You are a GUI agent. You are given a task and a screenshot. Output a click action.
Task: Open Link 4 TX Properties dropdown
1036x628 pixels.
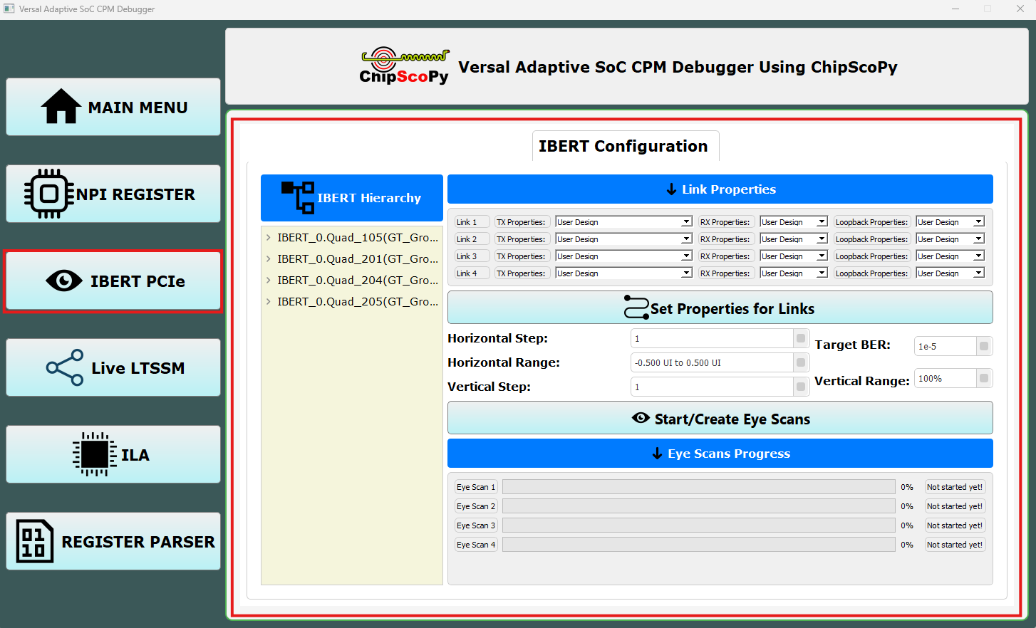[623, 273]
